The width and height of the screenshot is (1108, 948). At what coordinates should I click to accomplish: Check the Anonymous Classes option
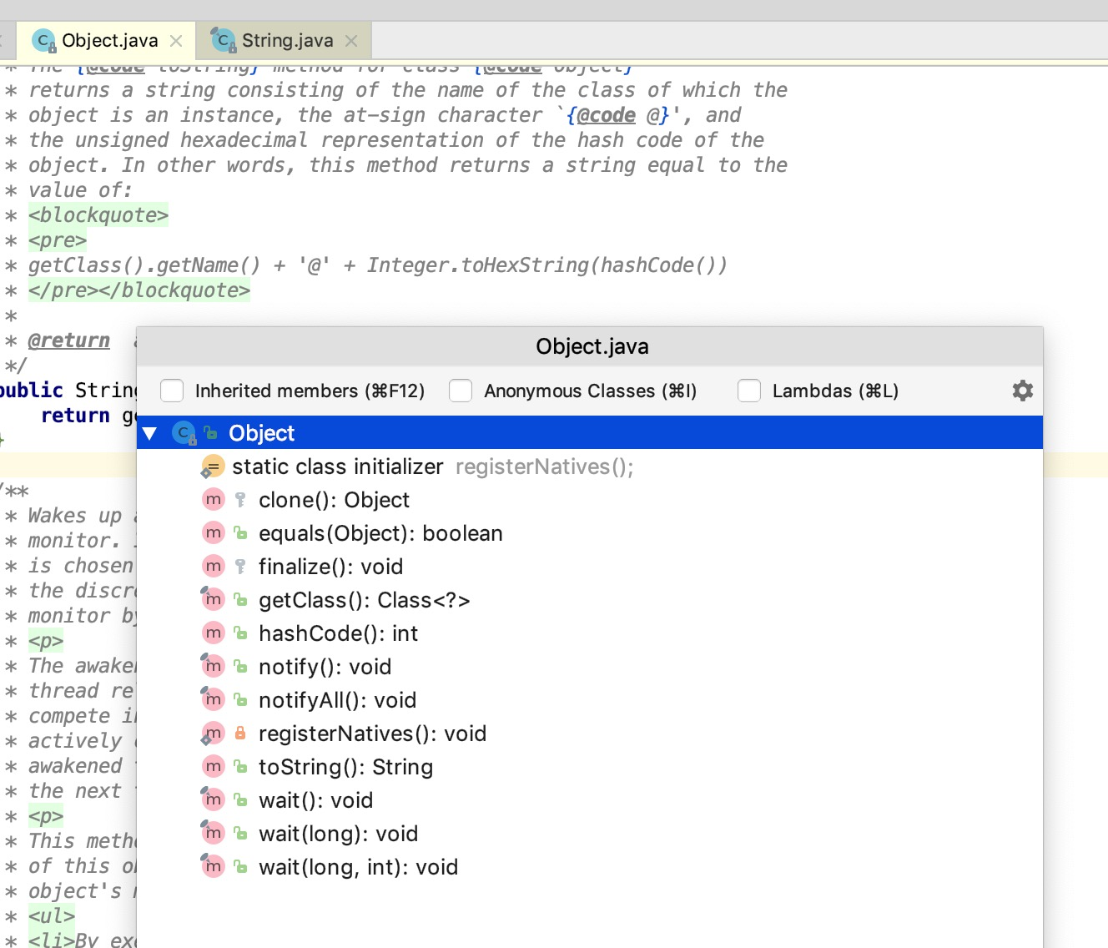click(x=461, y=390)
